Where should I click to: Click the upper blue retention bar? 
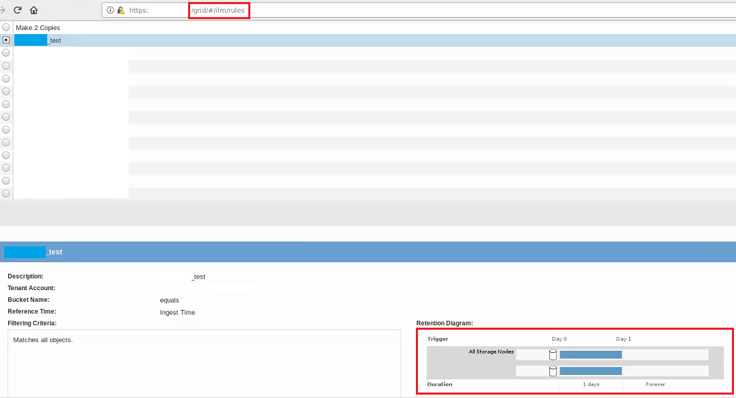pyautogui.click(x=590, y=354)
